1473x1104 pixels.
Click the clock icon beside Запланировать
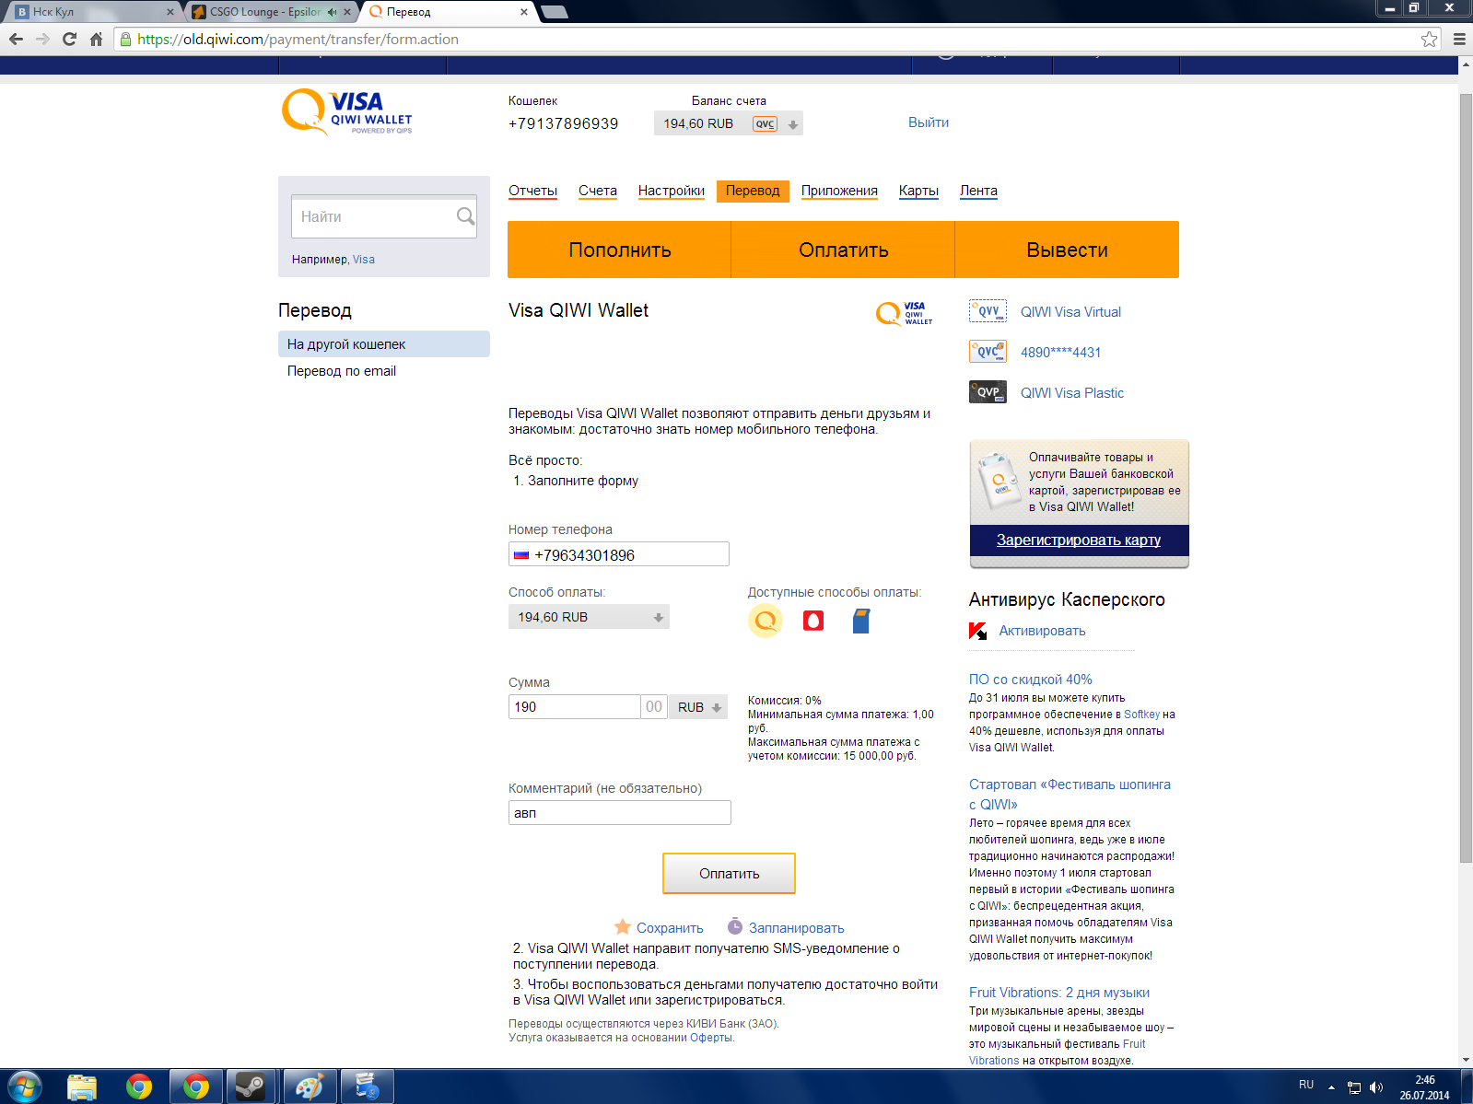point(735,926)
